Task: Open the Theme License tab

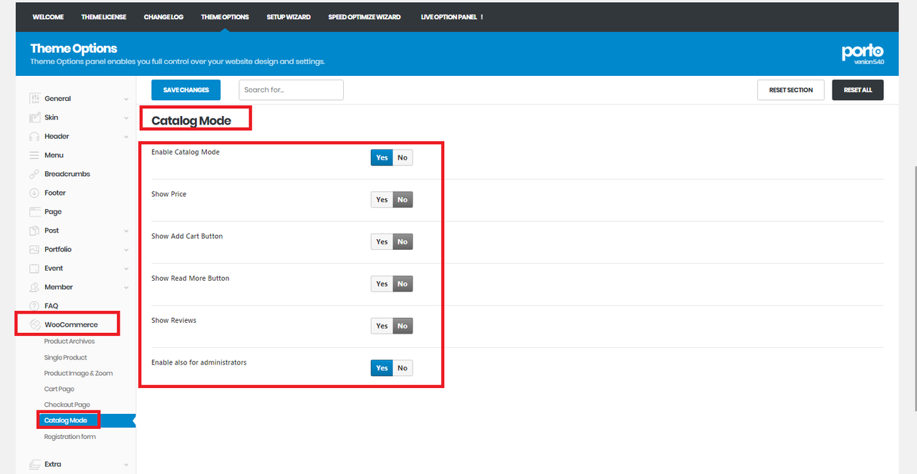Action: (x=104, y=17)
